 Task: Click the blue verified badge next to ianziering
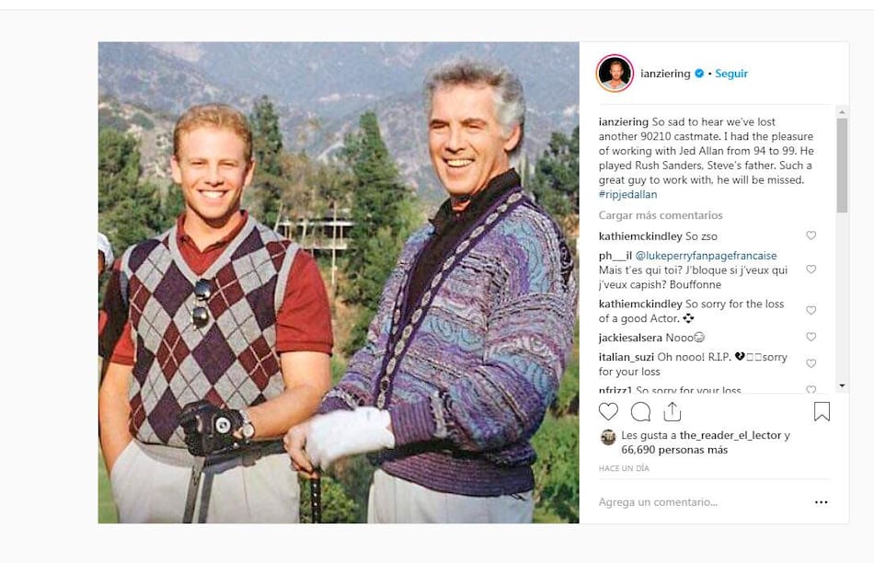pyautogui.click(x=699, y=74)
